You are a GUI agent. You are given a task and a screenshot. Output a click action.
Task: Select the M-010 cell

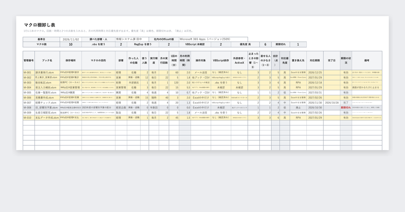point(29,118)
